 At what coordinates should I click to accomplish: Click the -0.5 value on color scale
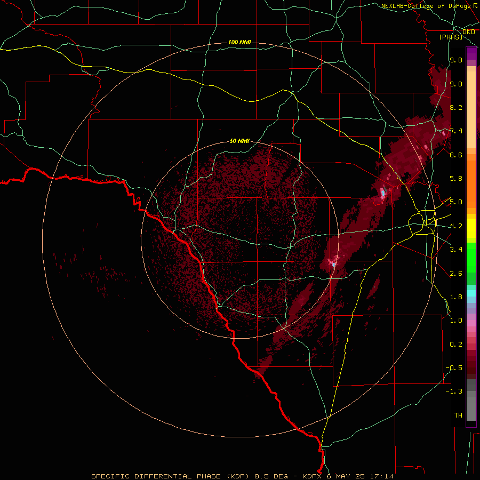(454, 368)
